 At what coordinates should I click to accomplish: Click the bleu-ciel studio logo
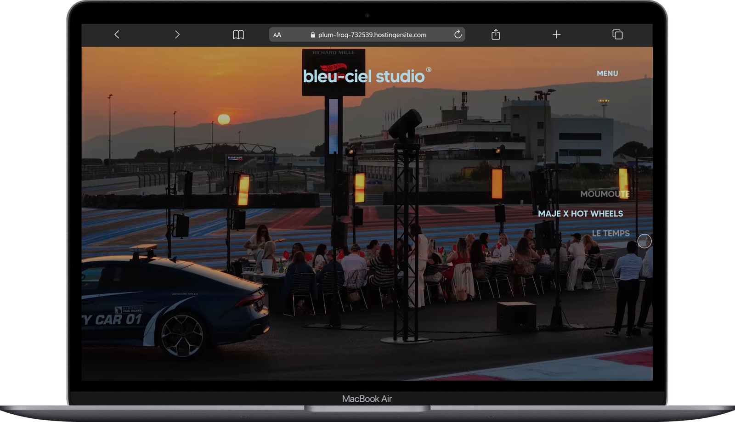[367, 76]
